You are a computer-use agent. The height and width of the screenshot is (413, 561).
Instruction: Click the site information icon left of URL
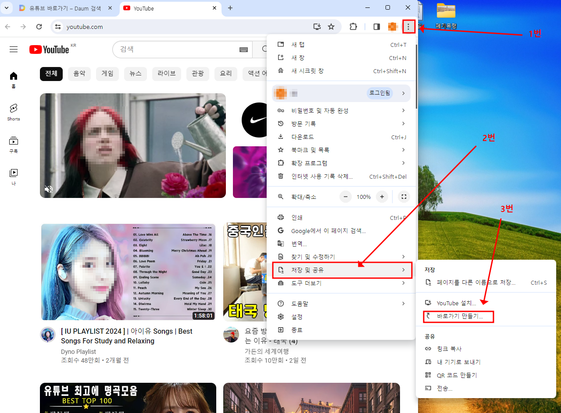[57, 27]
